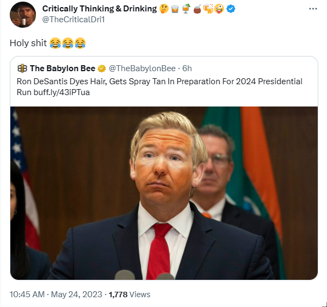Click the laughing emojis after Holy shit

(67, 42)
